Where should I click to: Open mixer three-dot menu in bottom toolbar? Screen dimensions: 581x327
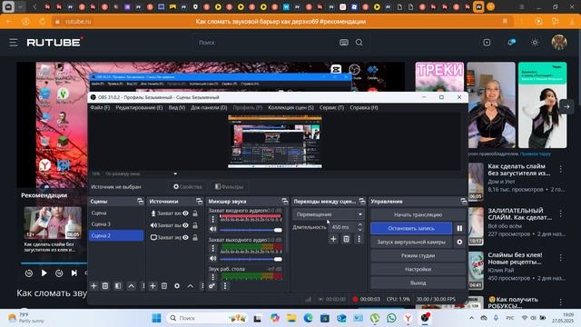pos(225,286)
